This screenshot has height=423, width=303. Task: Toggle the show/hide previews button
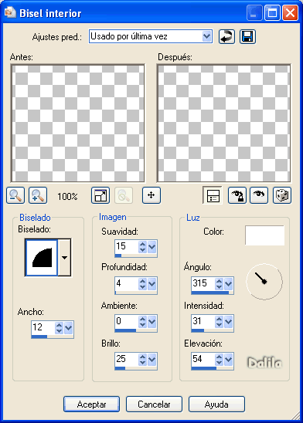click(x=213, y=195)
